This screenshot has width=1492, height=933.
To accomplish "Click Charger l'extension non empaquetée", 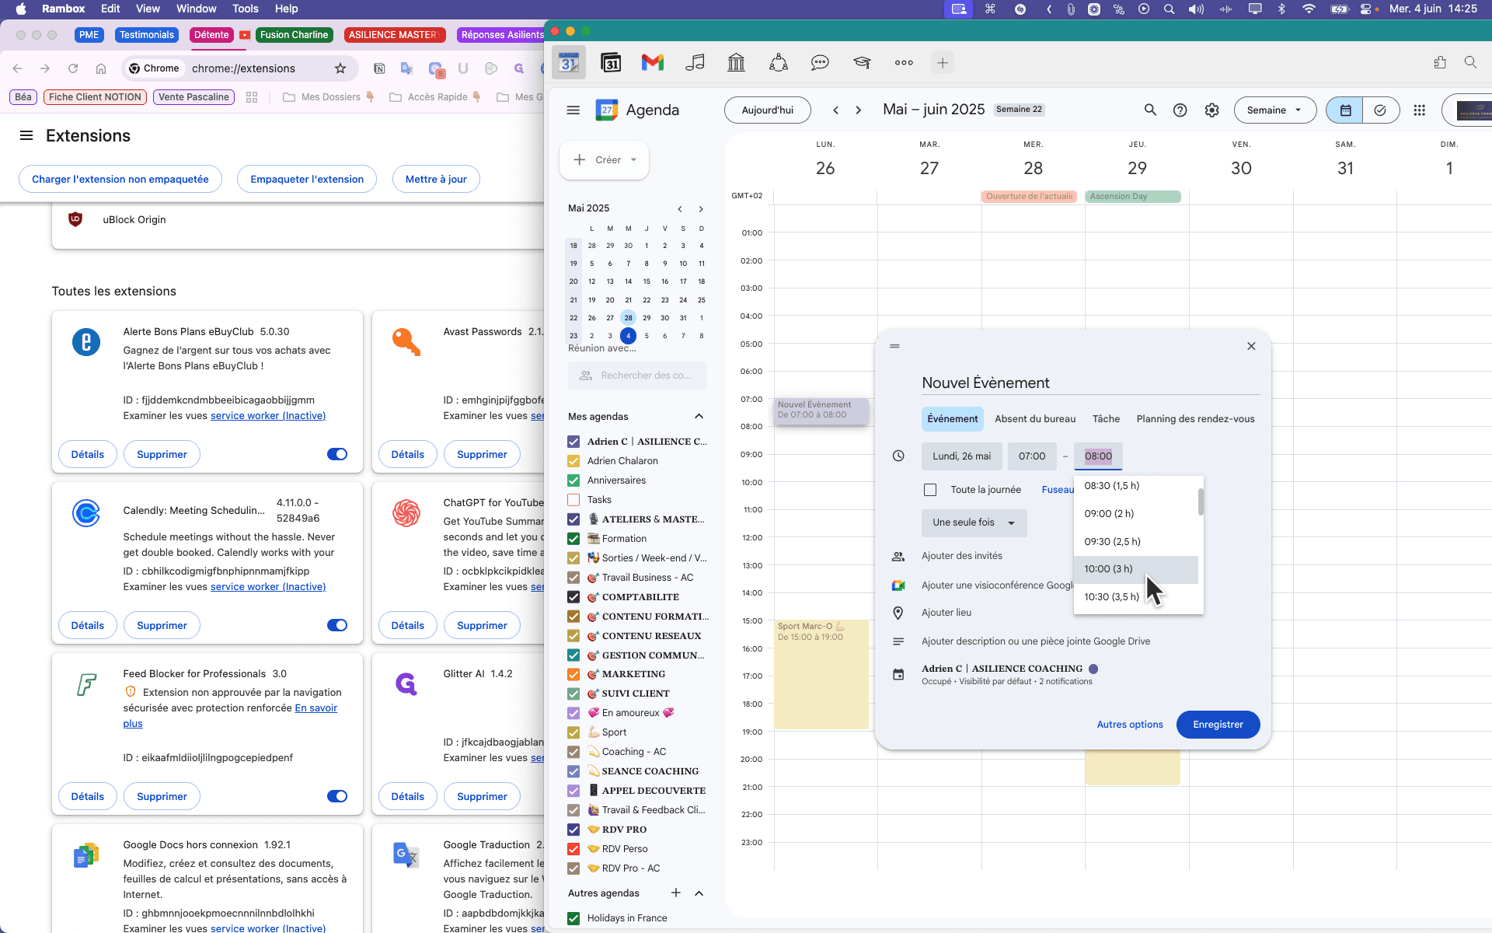I will pos(120,179).
